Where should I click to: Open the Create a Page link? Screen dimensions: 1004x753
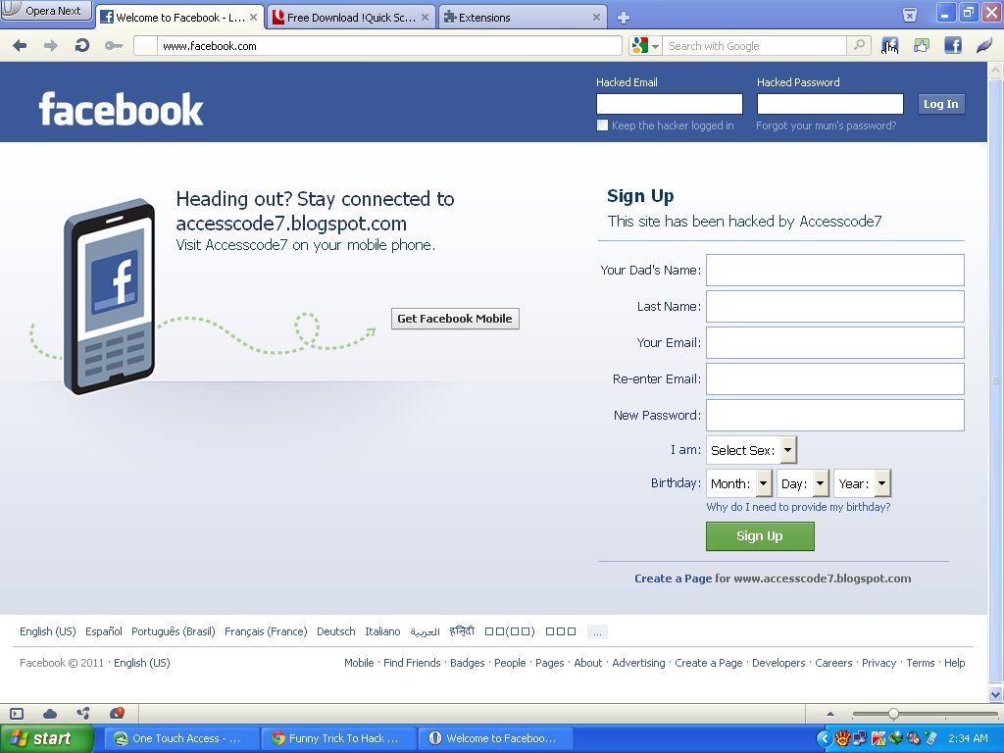673,578
